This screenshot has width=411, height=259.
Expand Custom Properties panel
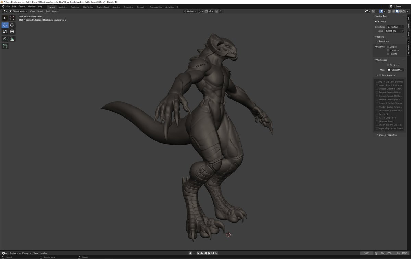click(387, 135)
